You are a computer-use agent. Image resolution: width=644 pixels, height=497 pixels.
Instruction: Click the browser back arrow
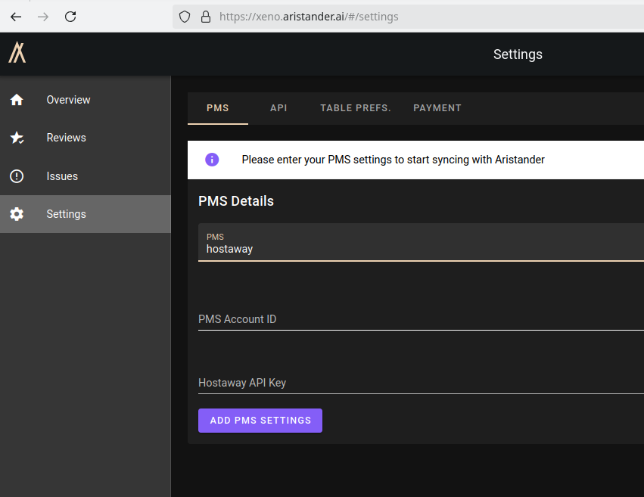click(x=16, y=17)
